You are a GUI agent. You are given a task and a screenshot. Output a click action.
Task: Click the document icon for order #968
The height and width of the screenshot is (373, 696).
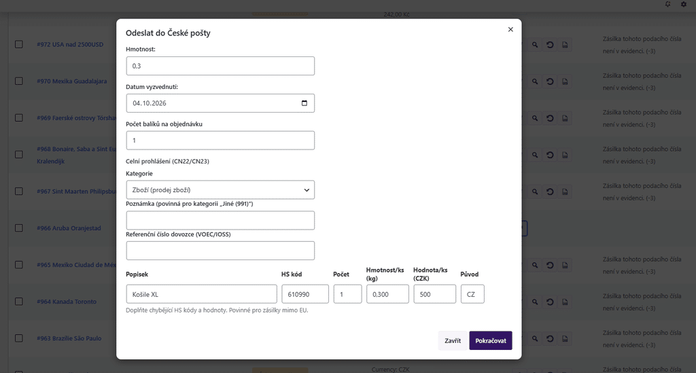click(x=565, y=155)
